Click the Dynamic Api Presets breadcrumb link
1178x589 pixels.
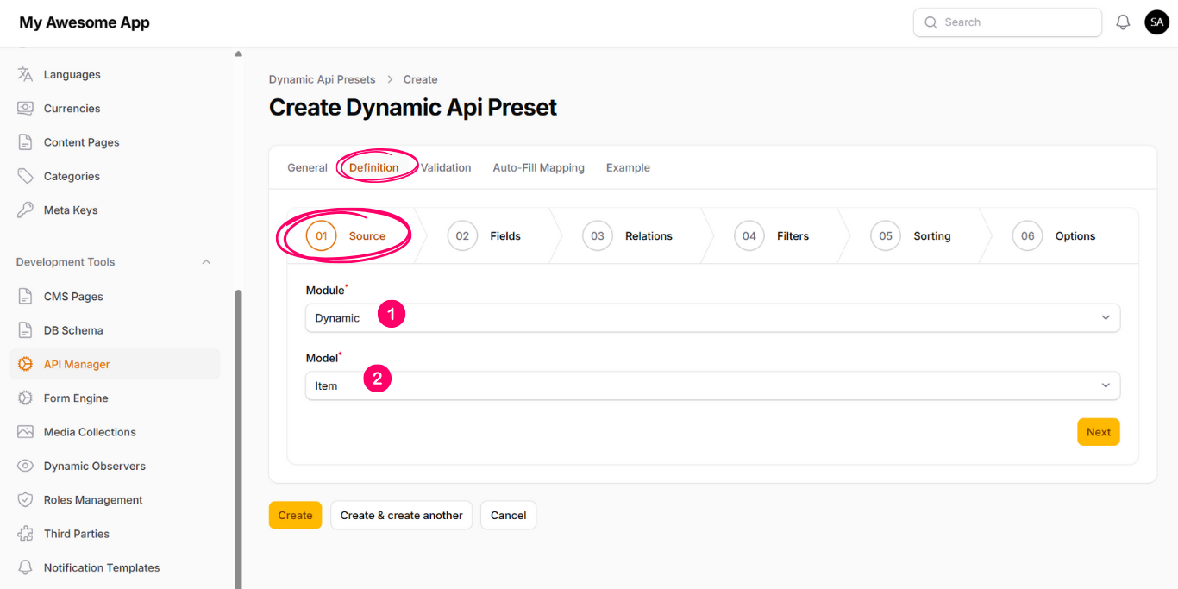tap(322, 79)
